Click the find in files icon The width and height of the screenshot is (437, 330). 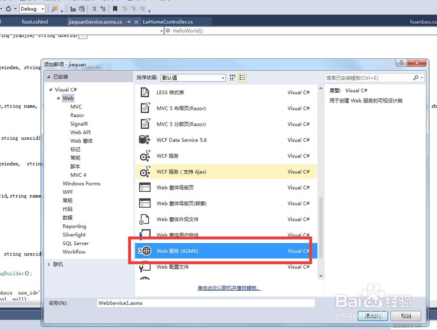click(x=54, y=9)
